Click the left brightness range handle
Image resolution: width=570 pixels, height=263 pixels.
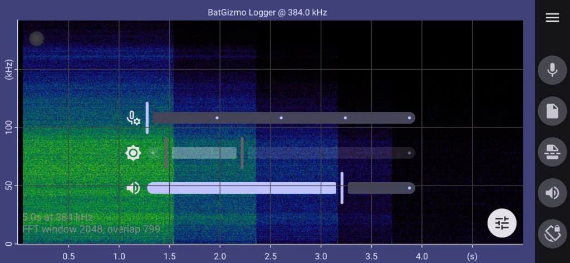(x=166, y=153)
